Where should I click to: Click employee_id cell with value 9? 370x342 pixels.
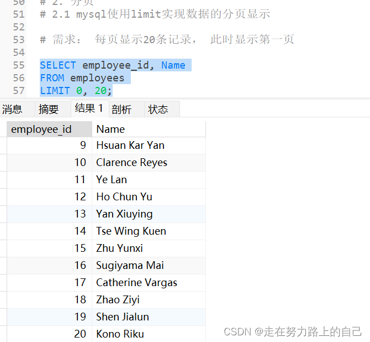49,146
